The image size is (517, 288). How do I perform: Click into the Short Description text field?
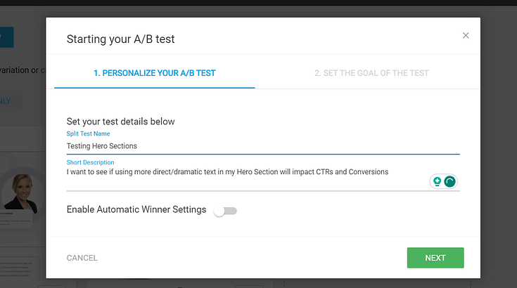(x=246, y=172)
